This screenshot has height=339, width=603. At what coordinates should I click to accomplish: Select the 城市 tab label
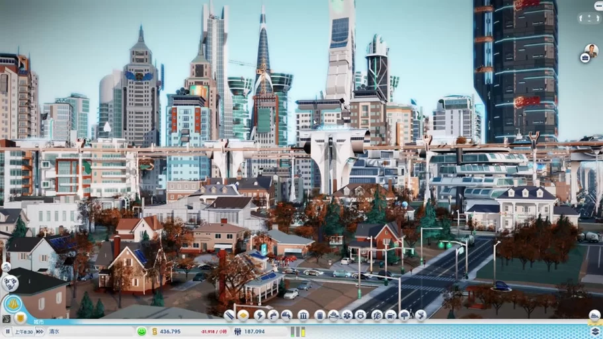[x=38, y=322]
